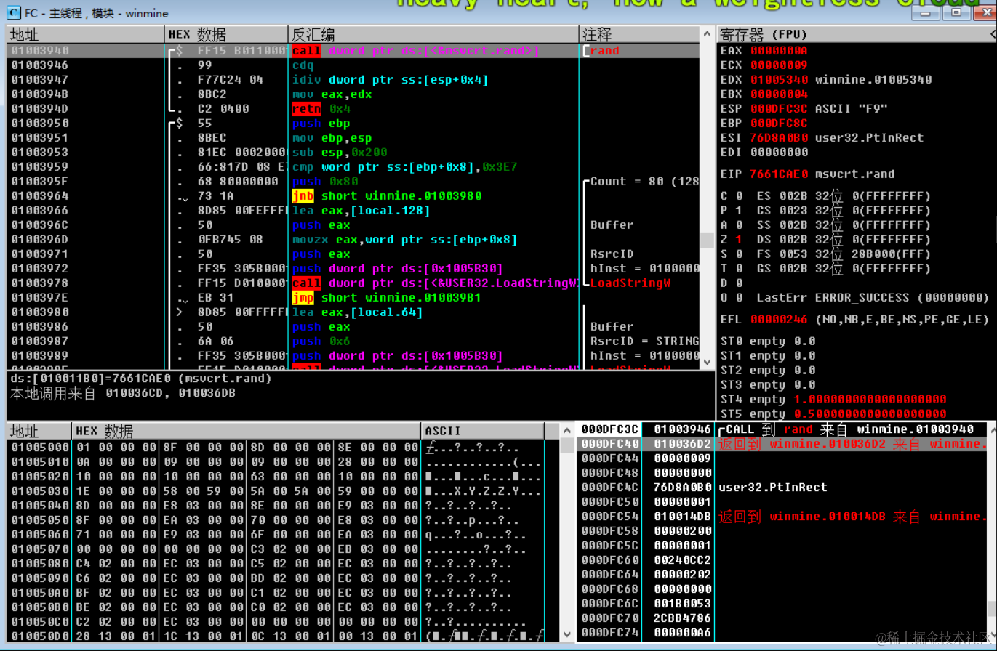Click the disassembly pane scrollbar down arrow
The image size is (997, 651).
[707, 361]
